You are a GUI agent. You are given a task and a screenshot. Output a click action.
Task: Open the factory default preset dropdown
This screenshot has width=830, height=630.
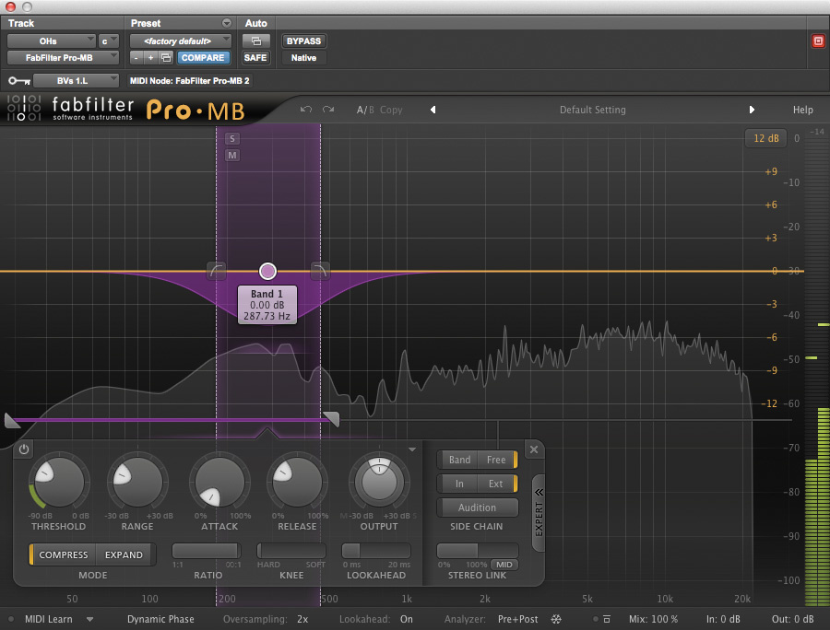pyautogui.click(x=181, y=41)
